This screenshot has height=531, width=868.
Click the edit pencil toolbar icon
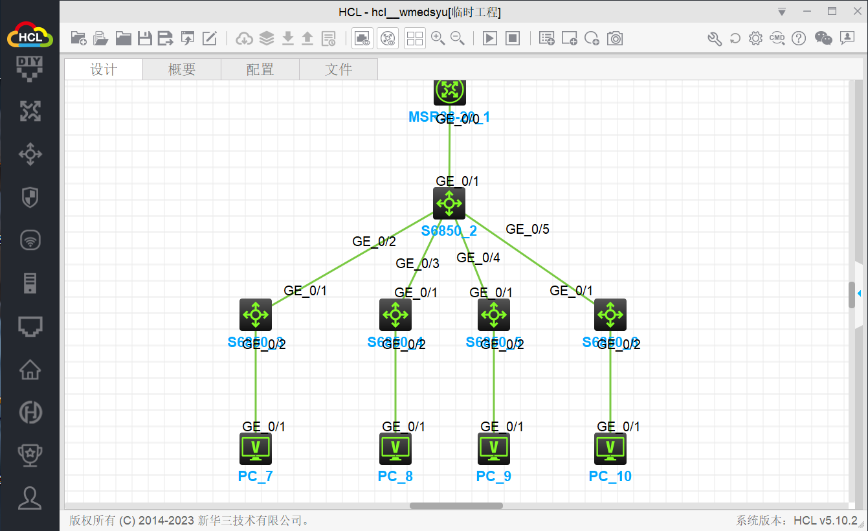pos(210,38)
